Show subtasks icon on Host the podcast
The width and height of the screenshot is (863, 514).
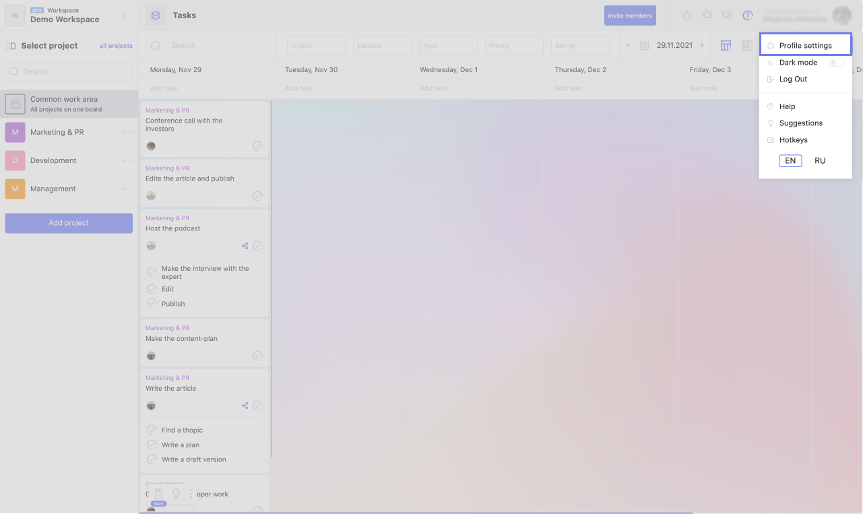click(245, 246)
